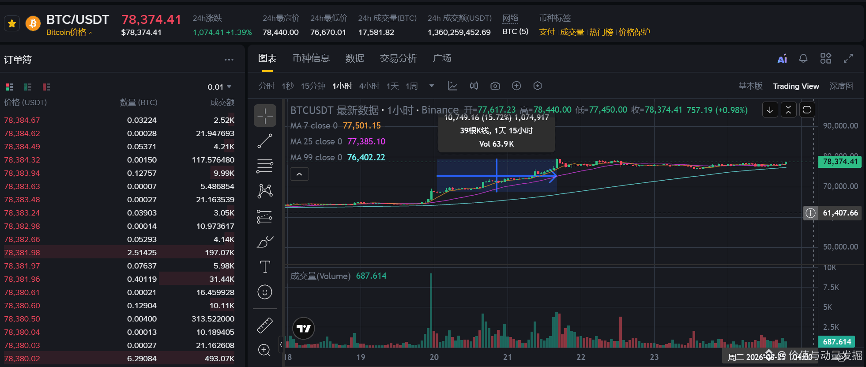Open the 支付 coin tag

point(547,32)
